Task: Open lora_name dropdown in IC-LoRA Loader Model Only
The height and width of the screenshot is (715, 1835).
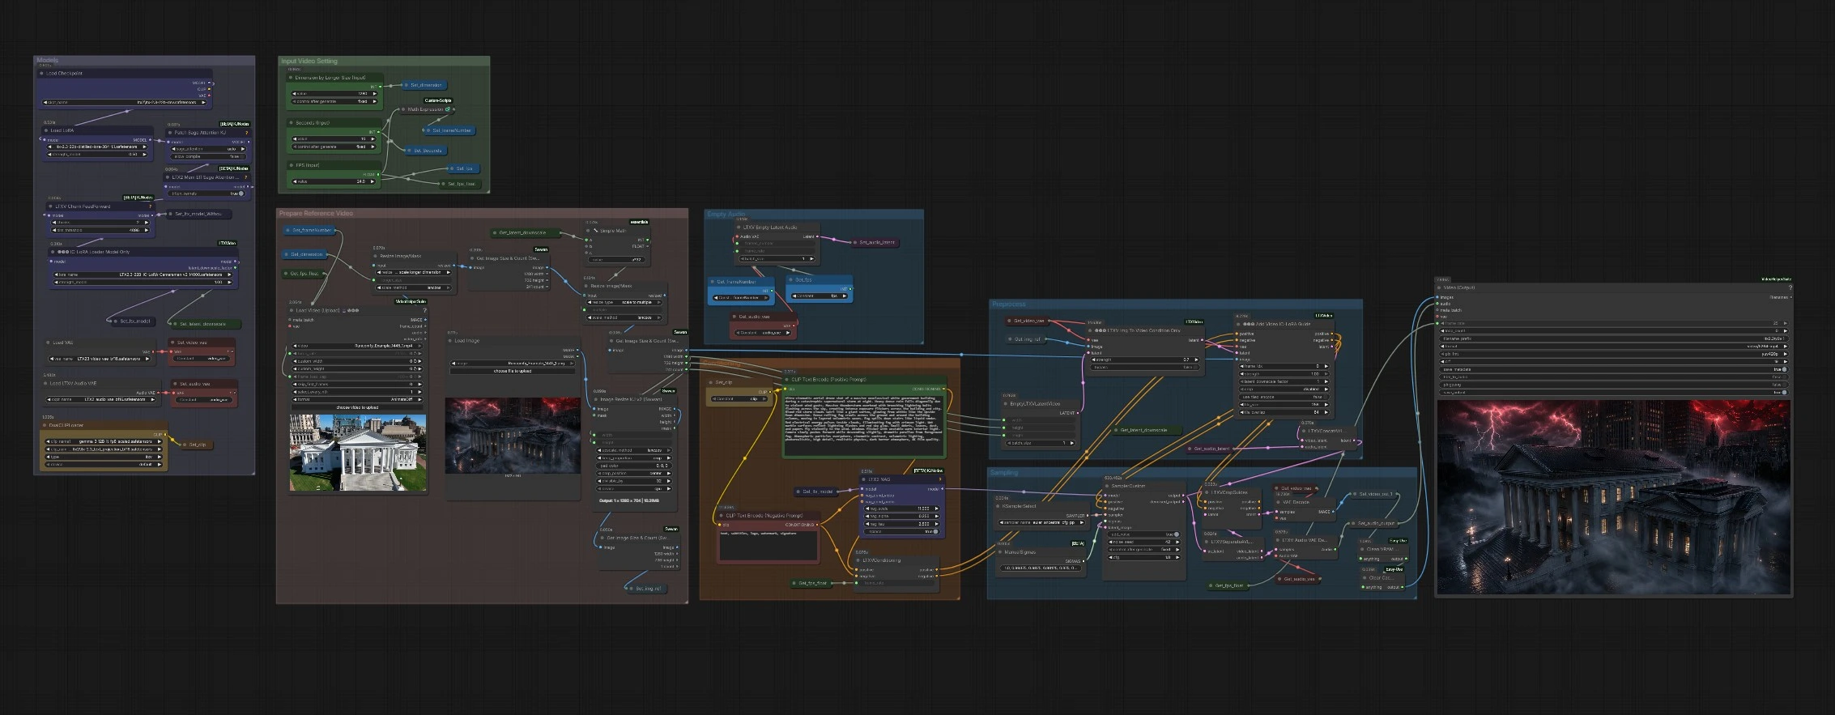Action: coord(141,275)
